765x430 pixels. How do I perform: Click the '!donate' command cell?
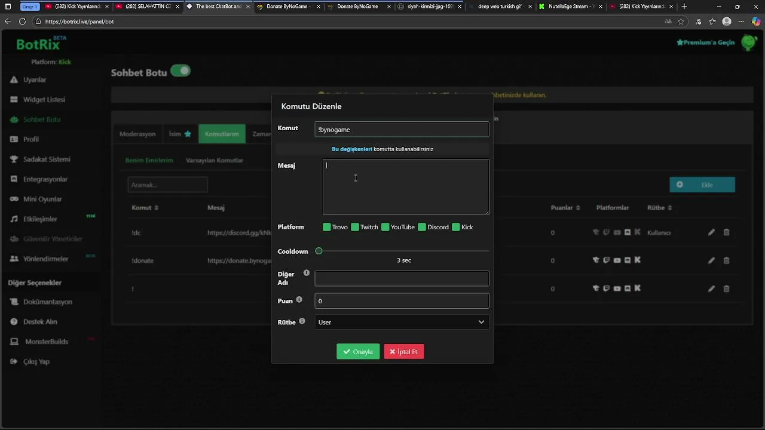pyautogui.click(x=142, y=260)
